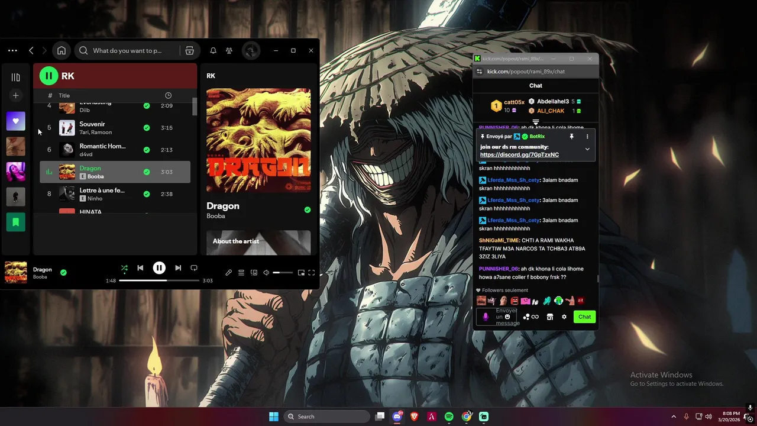Open About the artist card

click(258, 242)
